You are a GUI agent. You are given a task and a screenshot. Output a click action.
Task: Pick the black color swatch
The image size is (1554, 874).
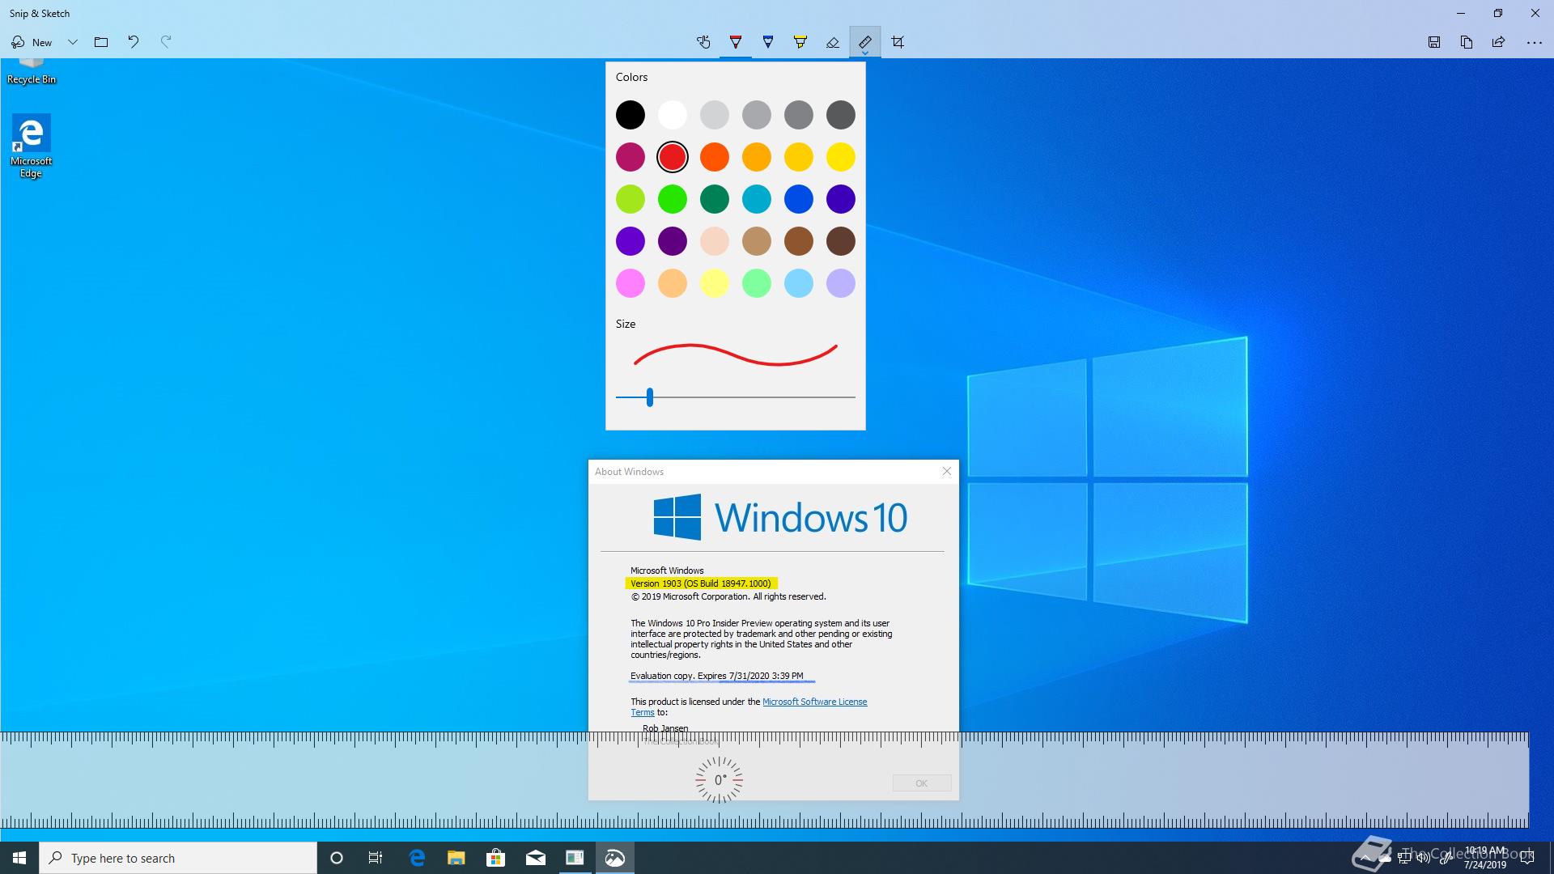(x=631, y=115)
